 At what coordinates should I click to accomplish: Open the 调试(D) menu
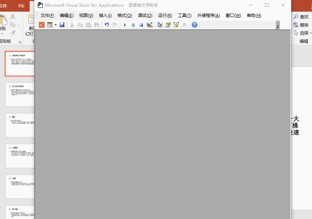pos(145,16)
